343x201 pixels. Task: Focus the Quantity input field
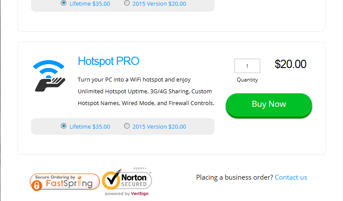(247, 66)
